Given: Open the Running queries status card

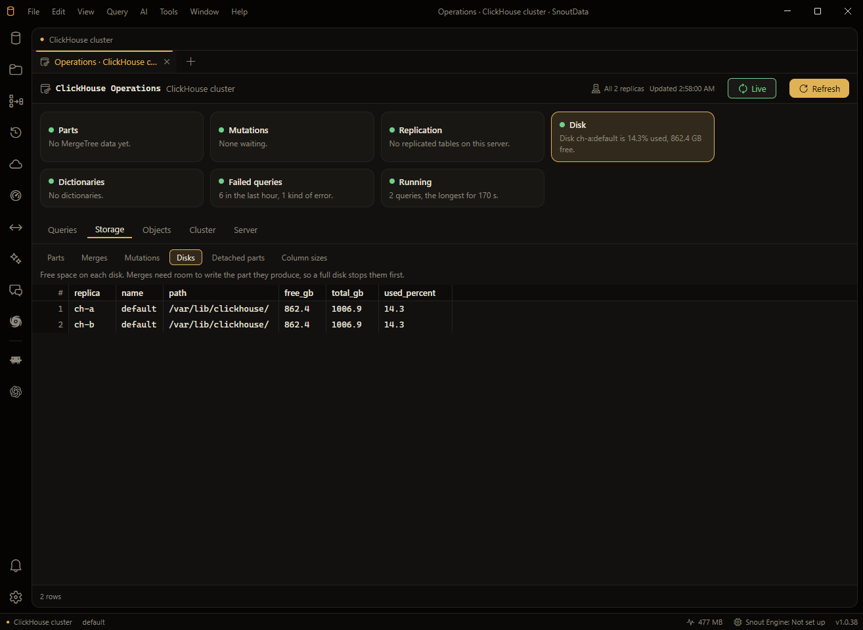Looking at the screenshot, I should click(x=462, y=188).
